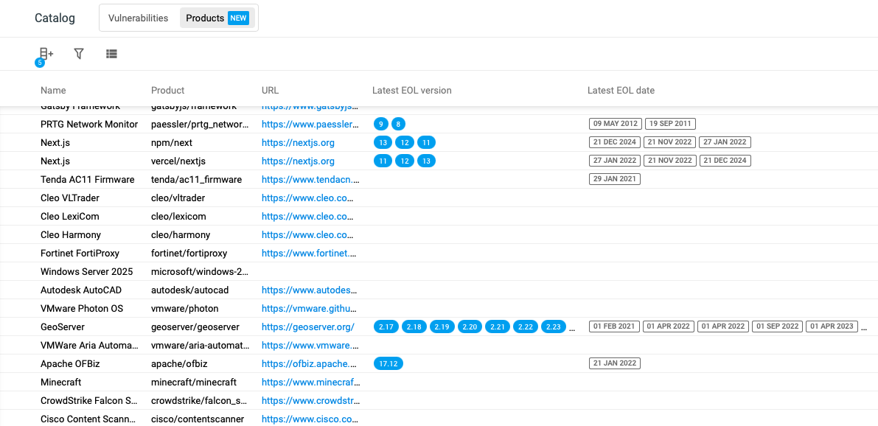
Task: Open the Fortinet FortiProxy URL link
Action: tap(310, 253)
